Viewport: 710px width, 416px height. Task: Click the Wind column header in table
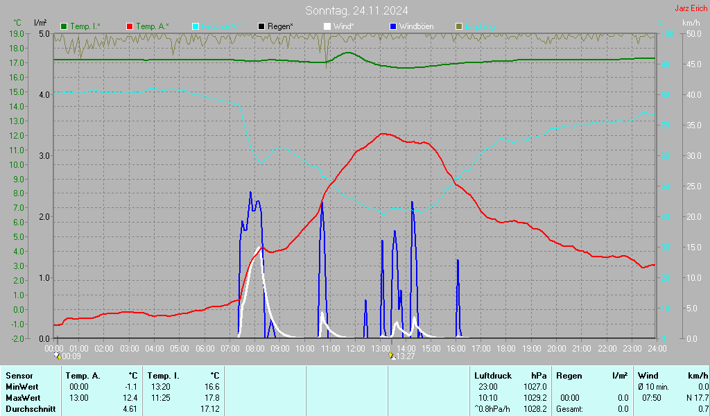tap(648, 375)
